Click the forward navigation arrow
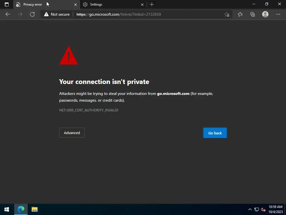286x215 pixels. 20,14
